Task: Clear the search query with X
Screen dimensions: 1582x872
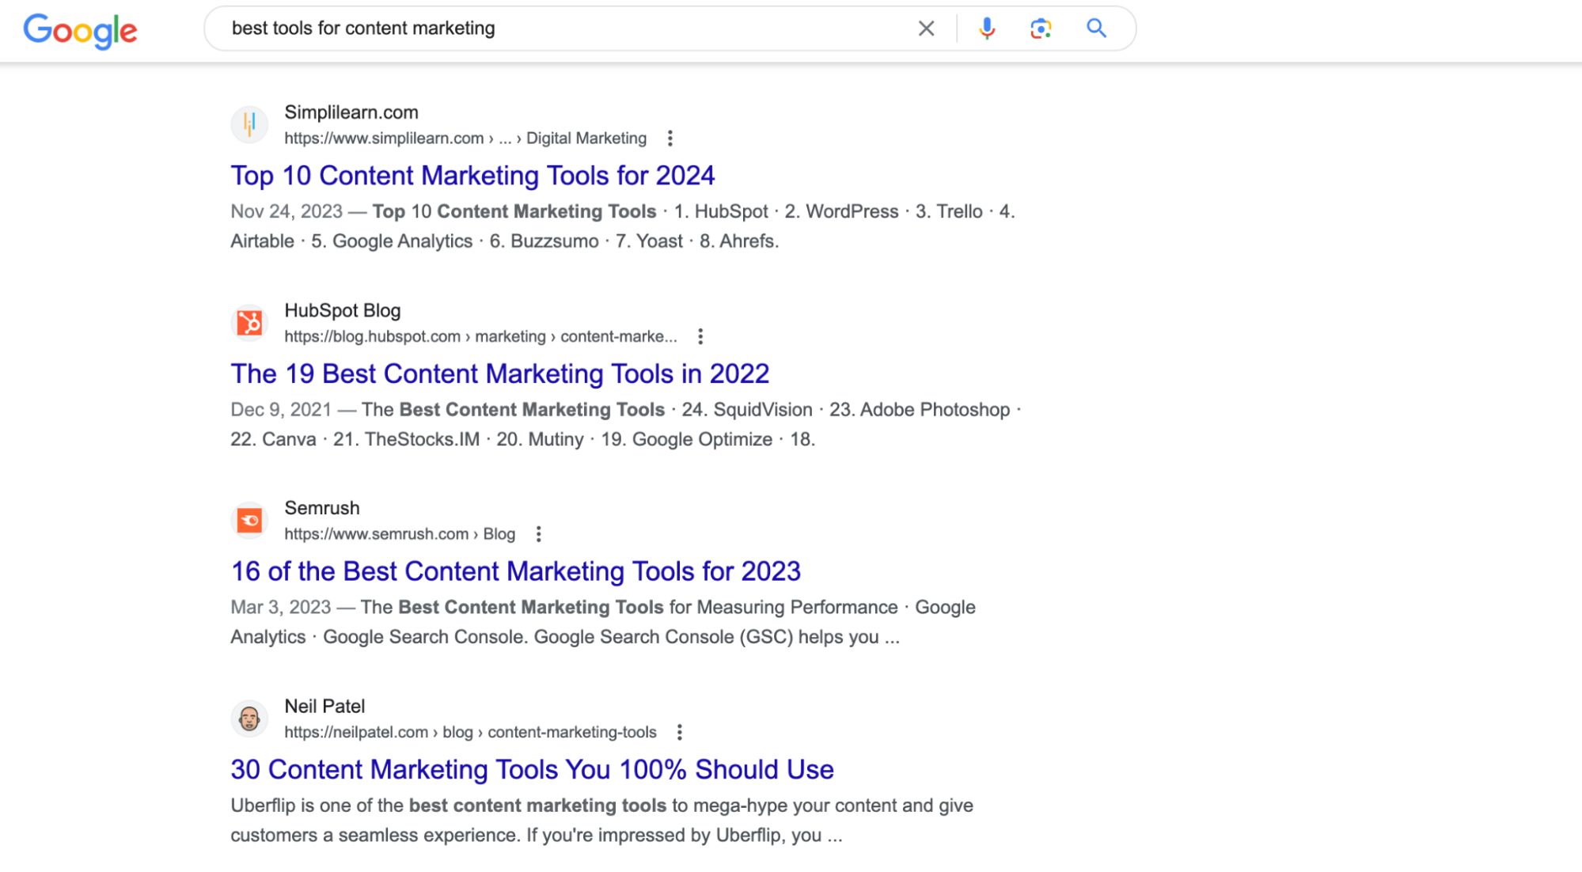Action: click(926, 28)
